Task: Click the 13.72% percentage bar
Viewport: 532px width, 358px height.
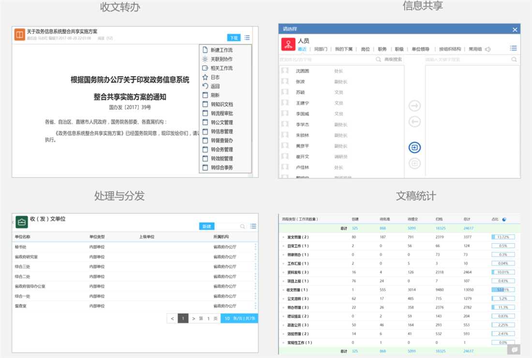Action: coord(503,237)
